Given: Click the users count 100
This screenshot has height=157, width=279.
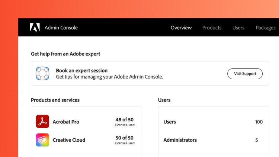Looking at the screenshot, I should (x=259, y=122).
